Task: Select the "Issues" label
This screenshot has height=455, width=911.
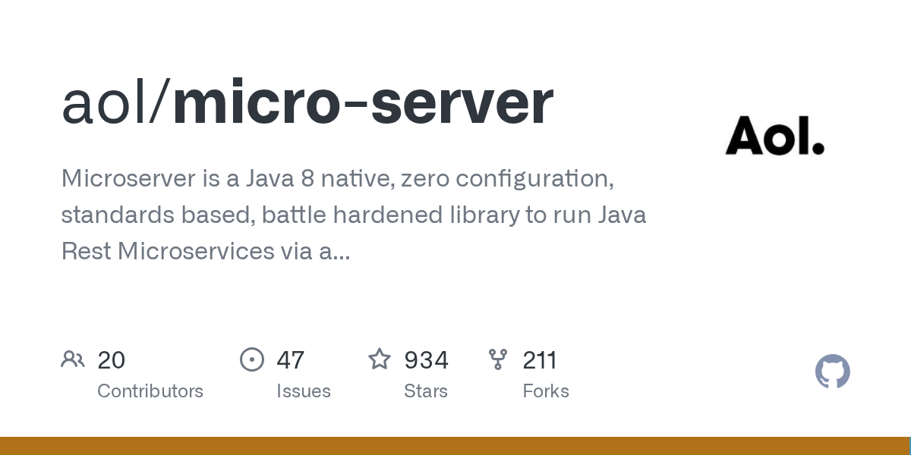Action: click(x=304, y=391)
